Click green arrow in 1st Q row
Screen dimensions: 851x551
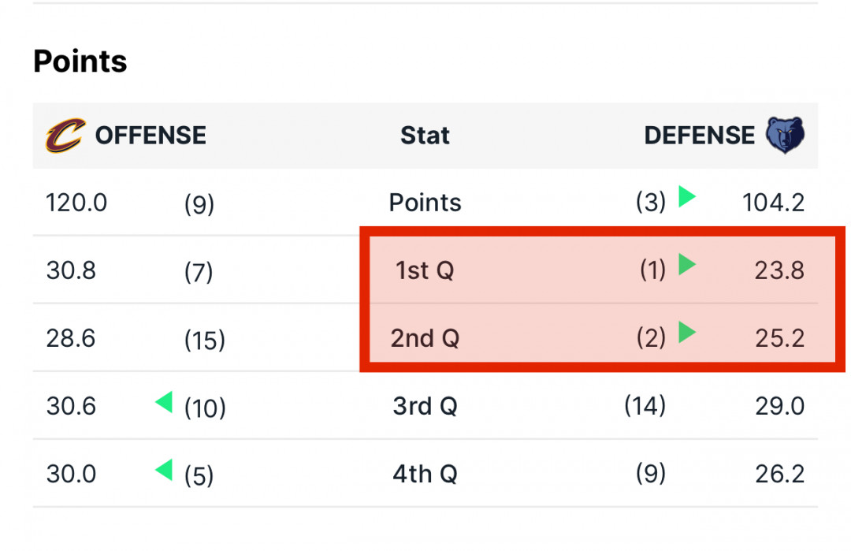click(687, 264)
